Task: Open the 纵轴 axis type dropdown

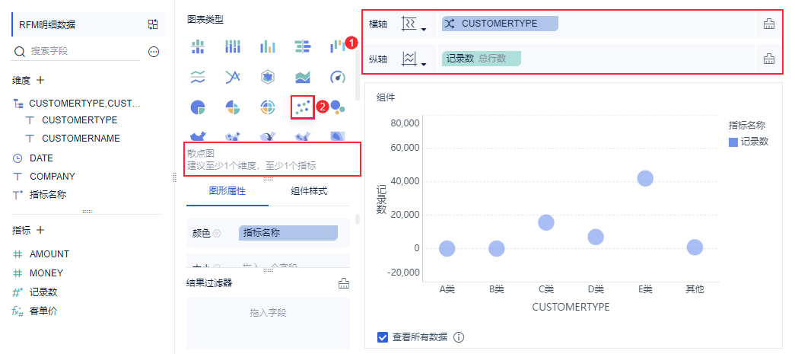Action: (x=413, y=59)
